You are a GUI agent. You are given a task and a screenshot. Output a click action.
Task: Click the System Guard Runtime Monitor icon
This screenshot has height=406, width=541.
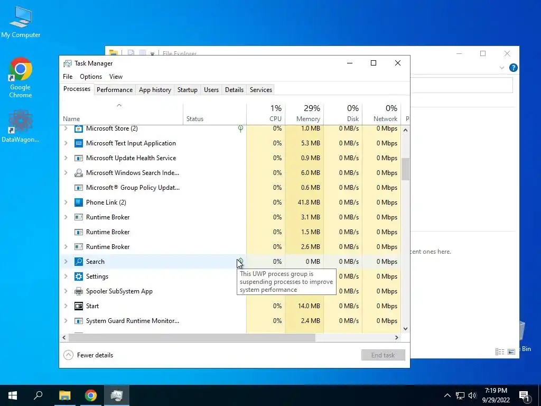(79, 321)
